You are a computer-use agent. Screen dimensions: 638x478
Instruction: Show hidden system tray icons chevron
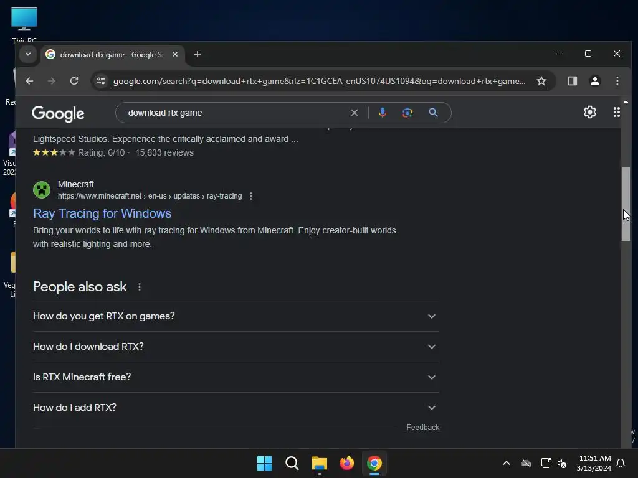pos(507,463)
